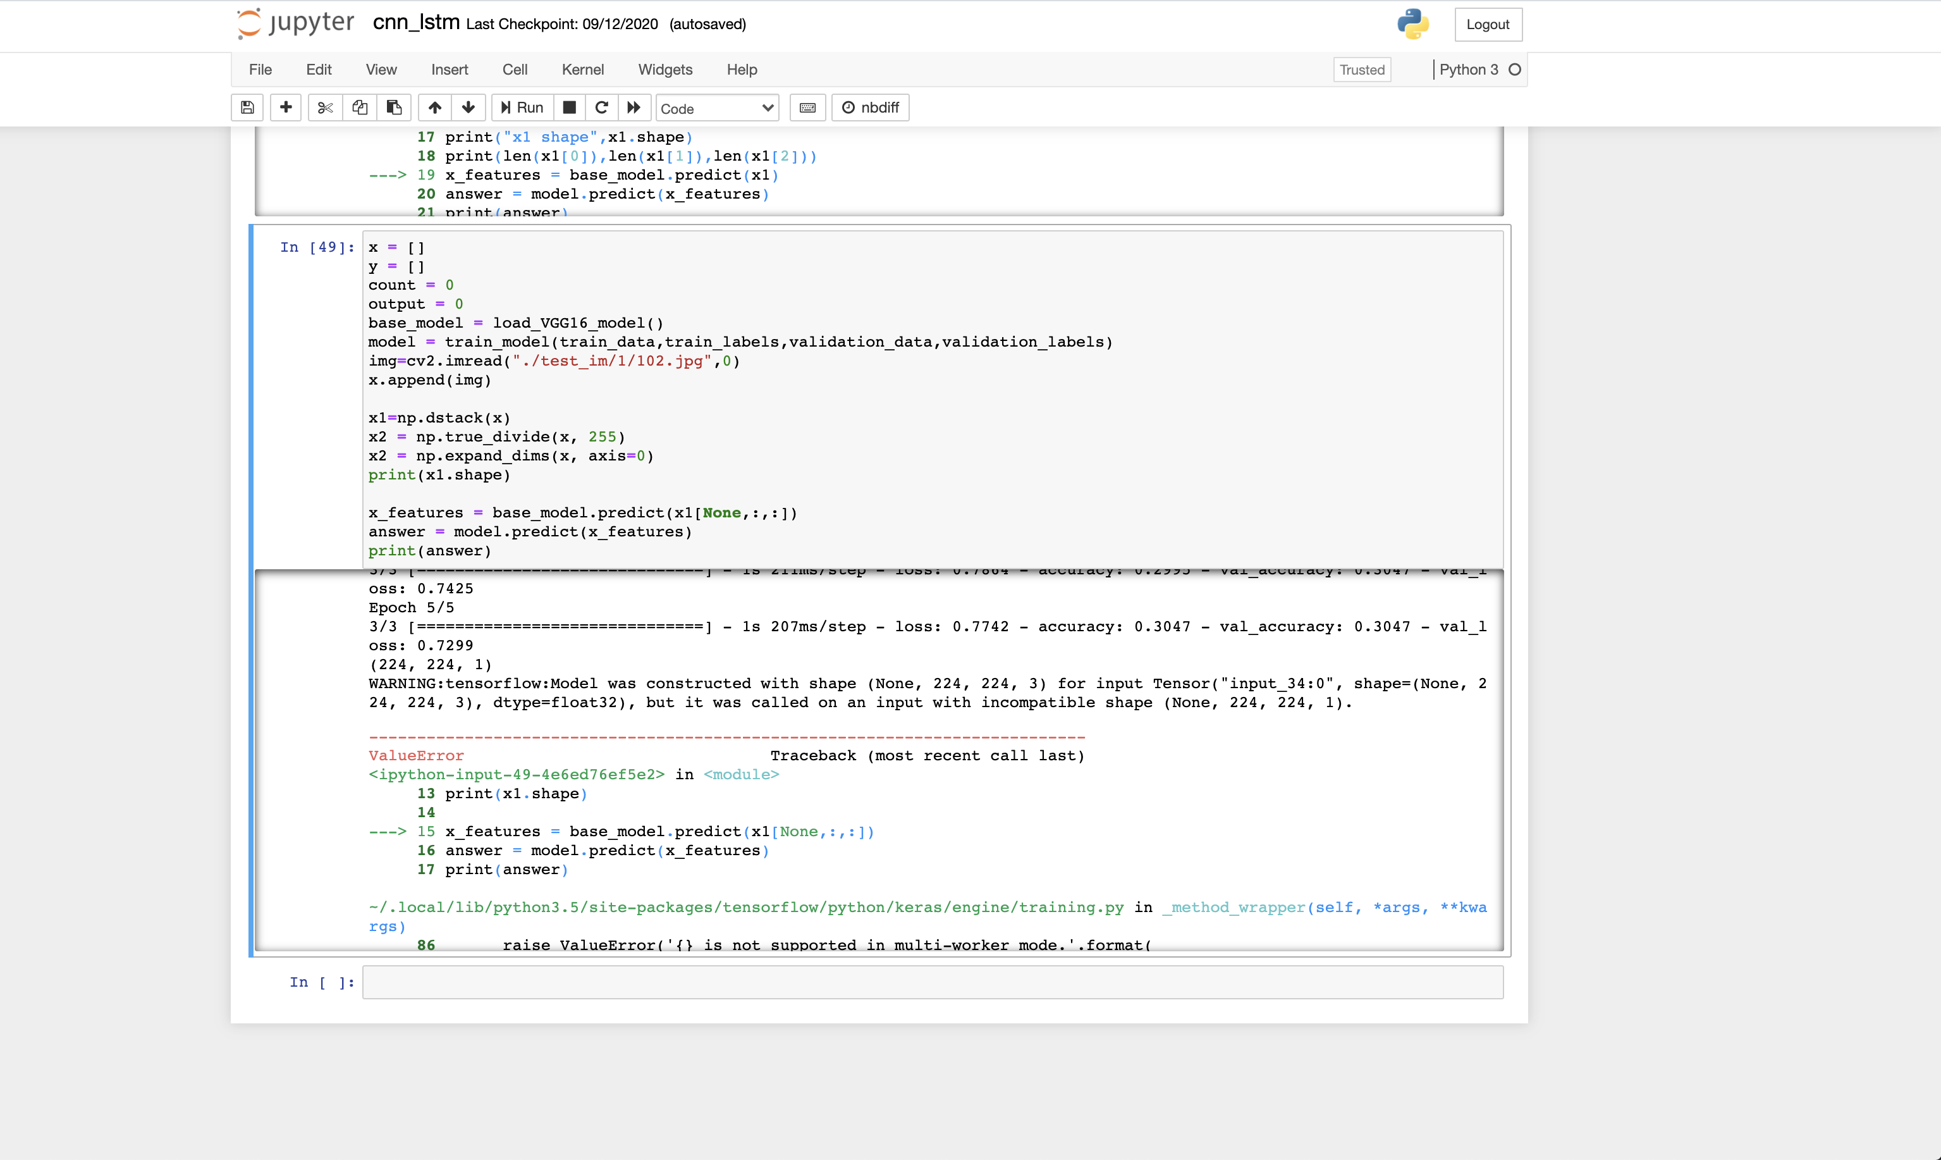The image size is (1941, 1160).
Task: Click the nbdiff button
Action: (870, 107)
